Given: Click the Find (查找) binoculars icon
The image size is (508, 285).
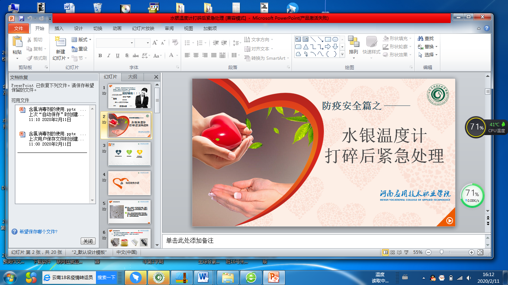Looking at the screenshot, I should pyautogui.click(x=421, y=39).
